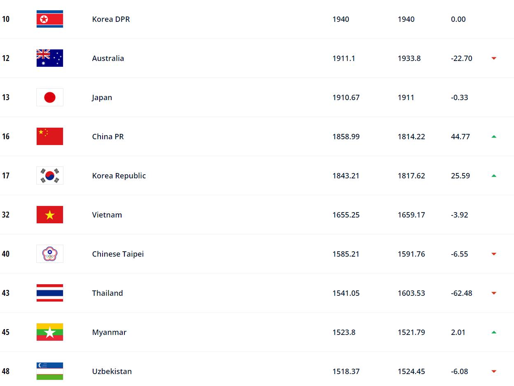Select the Uzbekistan flag icon
Image resolution: width=514 pixels, height=386 pixels.
click(50, 371)
